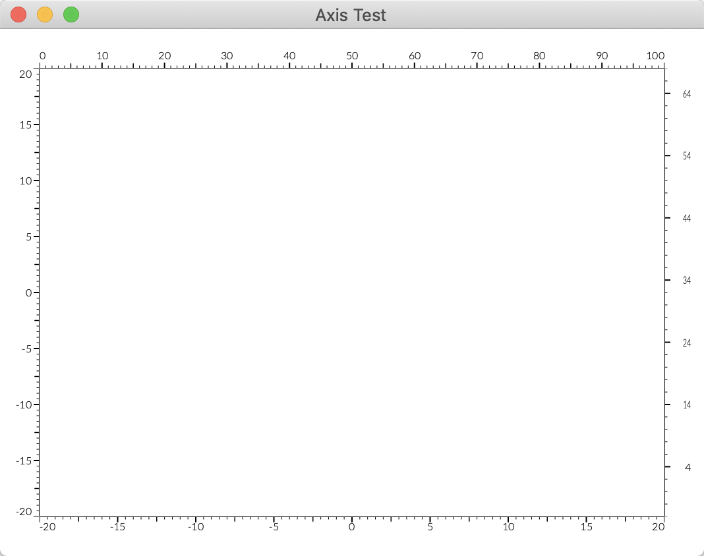Click the "44" label on right axis
The width and height of the screenshot is (704, 556).
(x=686, y=219)
